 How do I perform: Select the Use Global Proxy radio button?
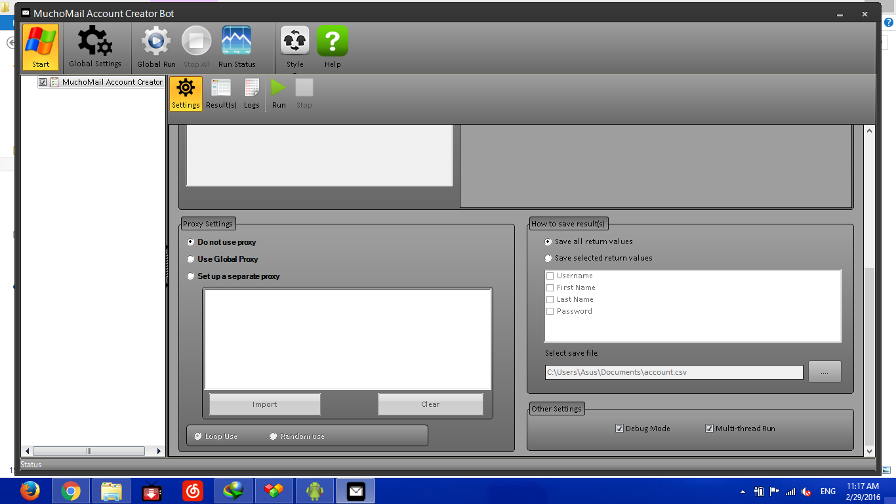[191, 259]
